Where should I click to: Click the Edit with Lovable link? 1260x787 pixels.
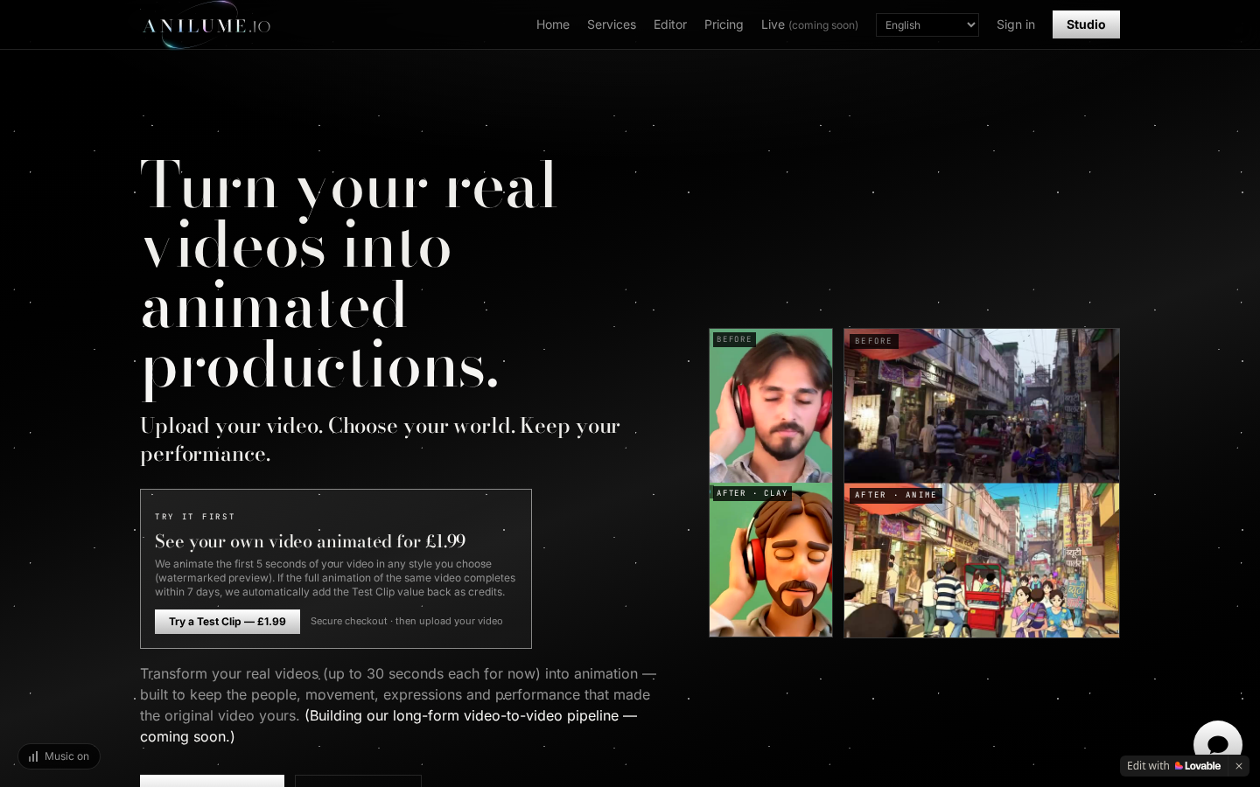click(1173, 766)
